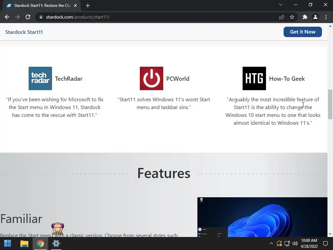Click the sheep desktop pet character
333x250 pixels.
58,229
